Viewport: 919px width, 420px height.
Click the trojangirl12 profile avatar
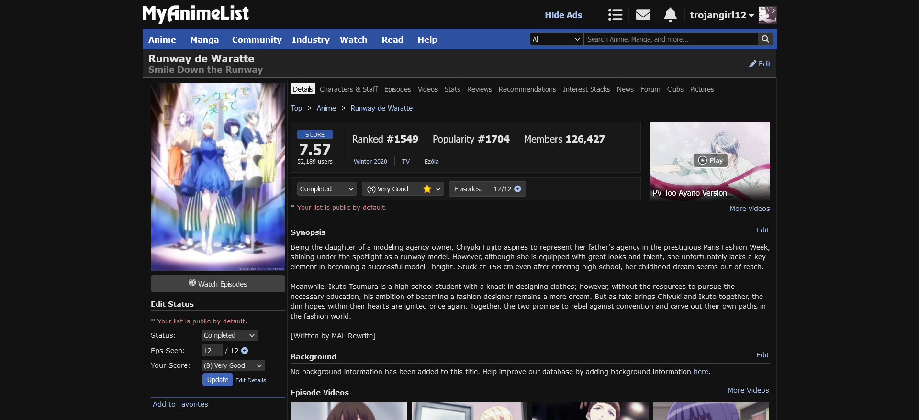tap(767, 15)
